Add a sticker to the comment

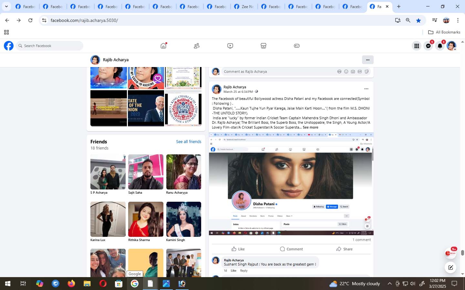pos(367,72)
